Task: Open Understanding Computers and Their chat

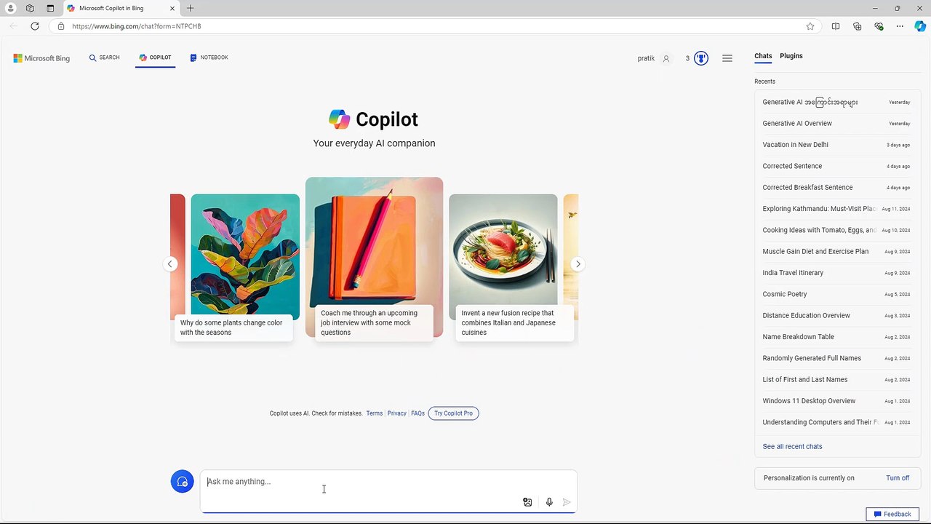Action: 836,422
